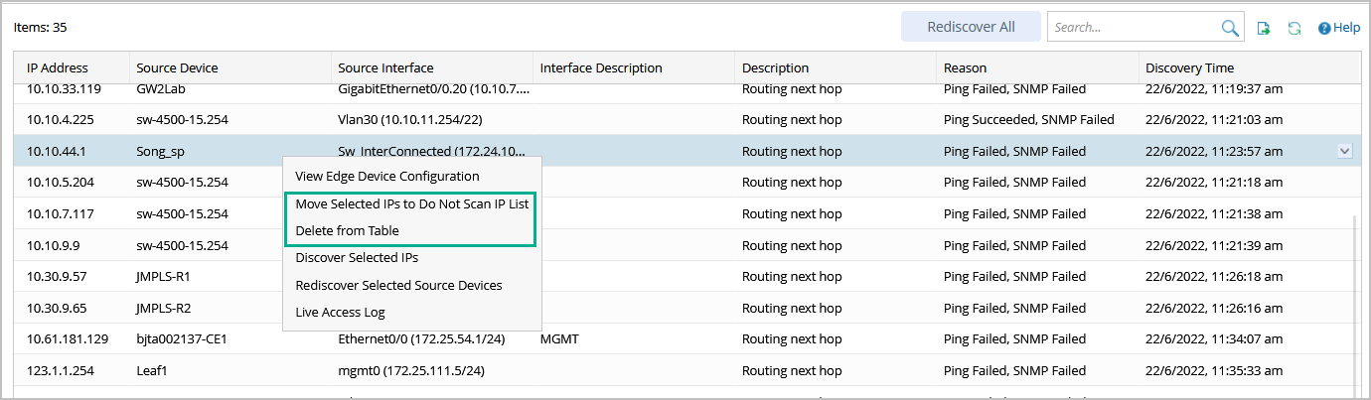Viewport: 1371px width, 400px height.
Task: Click the export table icon
Action: [x=1264, y=28]
